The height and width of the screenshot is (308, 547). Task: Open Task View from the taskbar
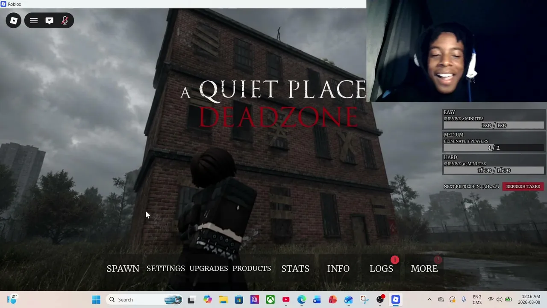click(191, 299)
